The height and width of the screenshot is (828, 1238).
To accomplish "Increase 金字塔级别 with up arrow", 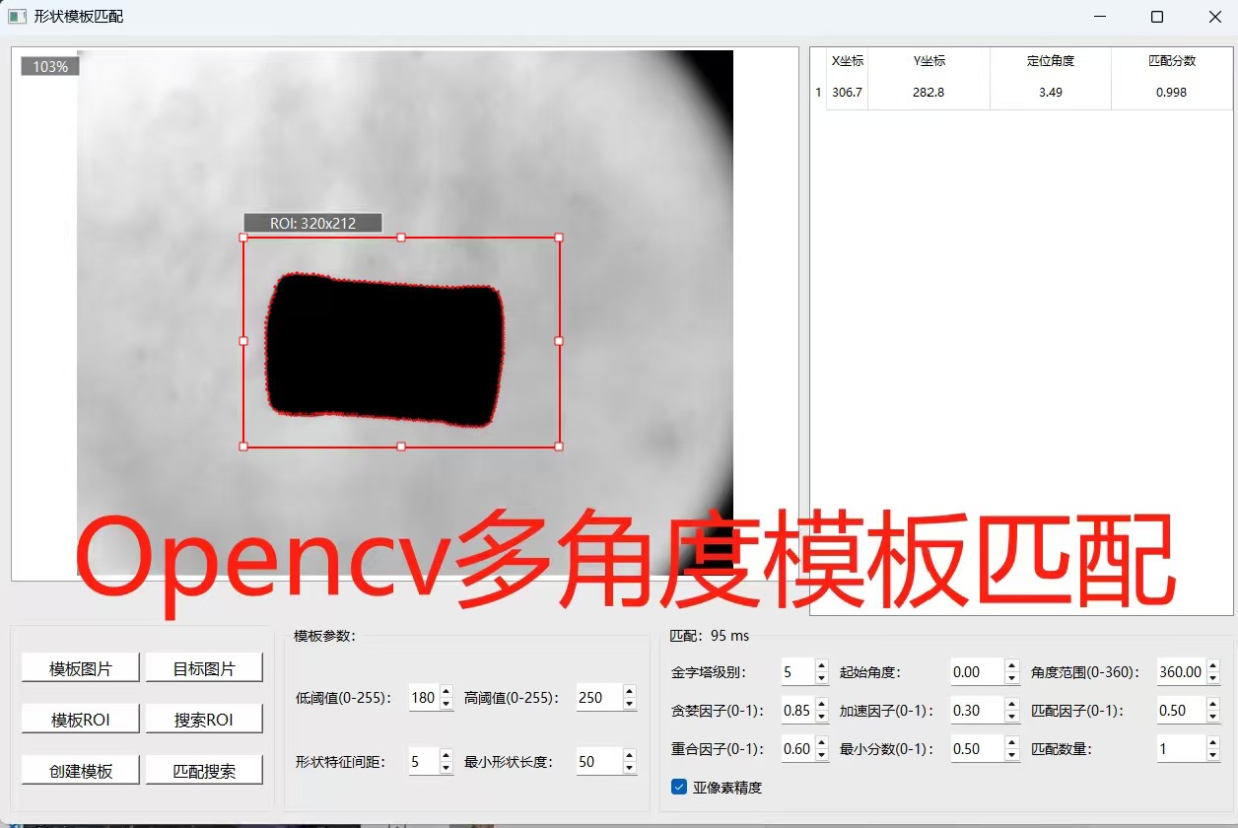I will point(822,665).
